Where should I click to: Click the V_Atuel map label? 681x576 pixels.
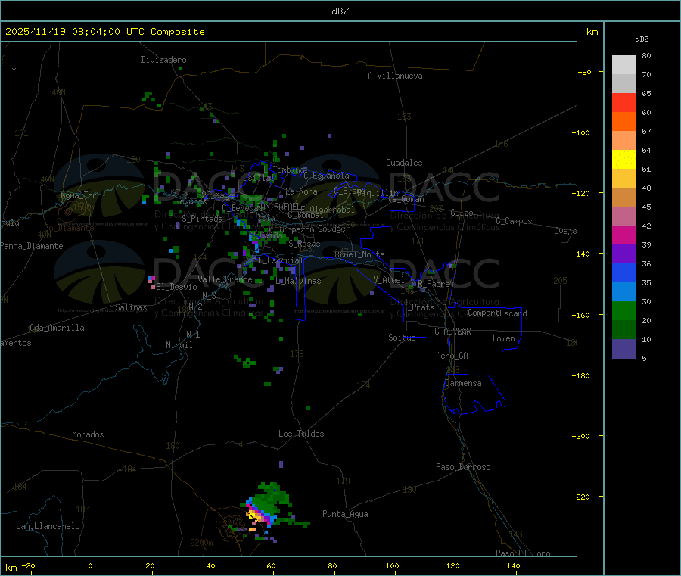click(x=389, y=280)
